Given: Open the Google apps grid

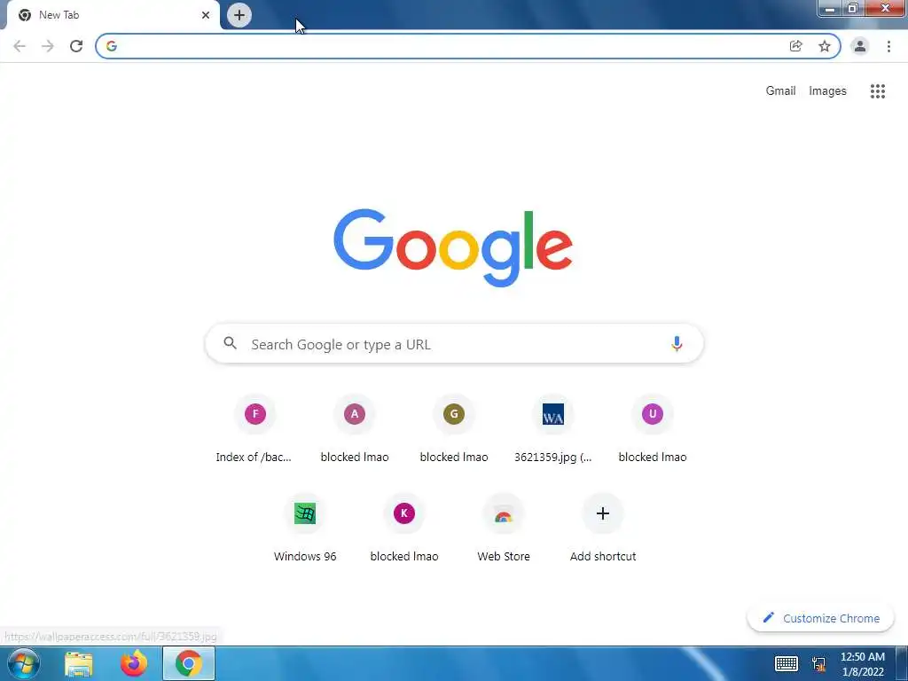Looking at the screenshot, I should 877,91.
